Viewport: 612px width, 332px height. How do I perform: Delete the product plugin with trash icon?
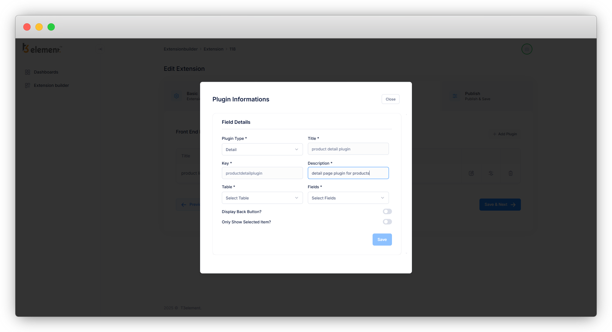click(x=511, y=173)
